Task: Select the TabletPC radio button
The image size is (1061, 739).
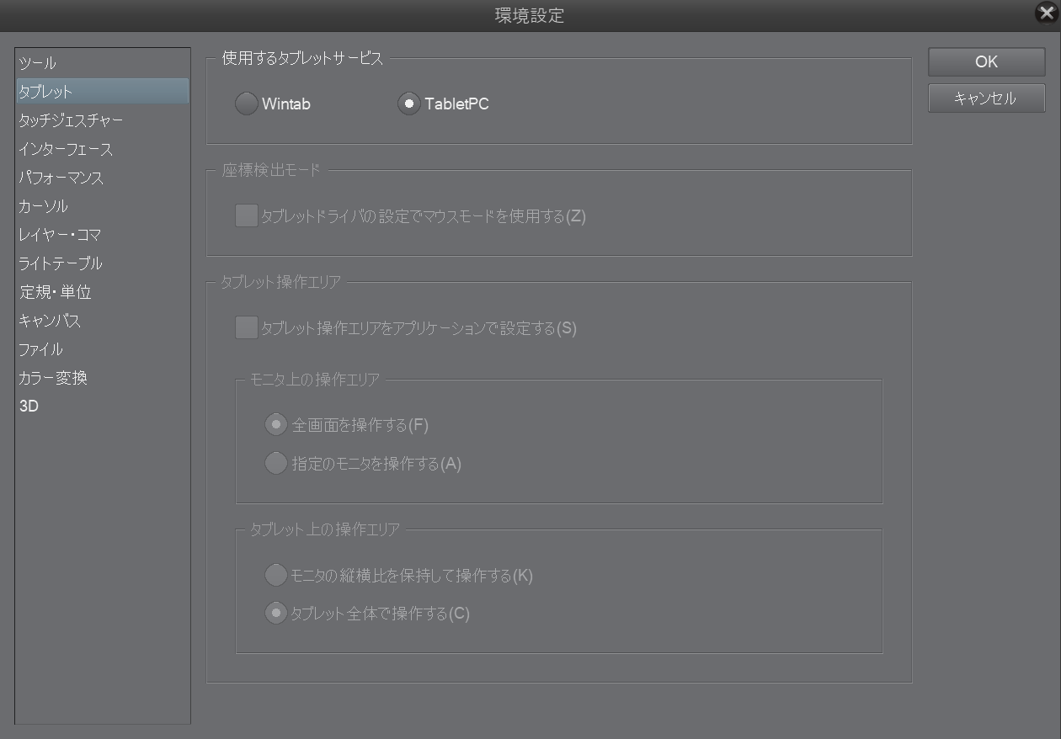Action: click(409, 104)
